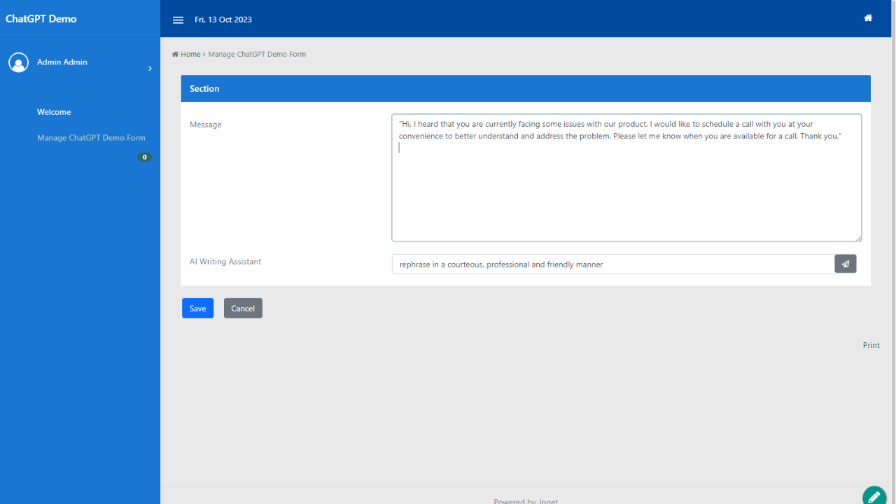Click the 0 count badge in sidebar

click(144, 157)
